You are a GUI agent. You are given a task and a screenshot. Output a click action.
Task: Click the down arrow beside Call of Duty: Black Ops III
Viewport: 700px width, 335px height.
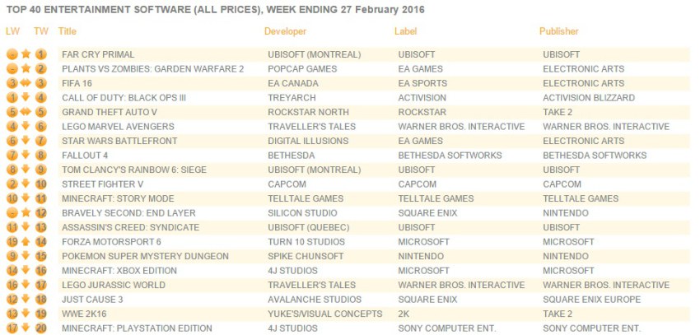26,97
